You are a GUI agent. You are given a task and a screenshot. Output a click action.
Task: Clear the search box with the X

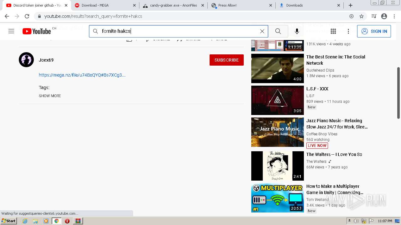pyautogui.click(x=262, y=31)
